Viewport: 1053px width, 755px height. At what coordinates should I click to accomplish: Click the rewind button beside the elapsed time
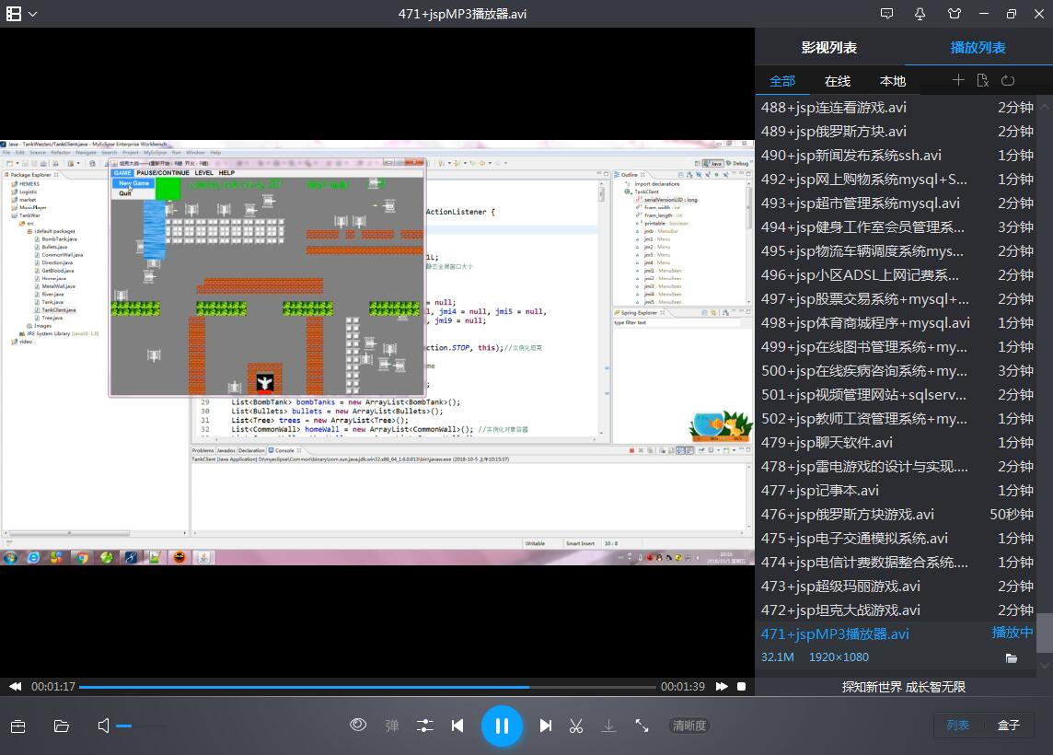15,687
